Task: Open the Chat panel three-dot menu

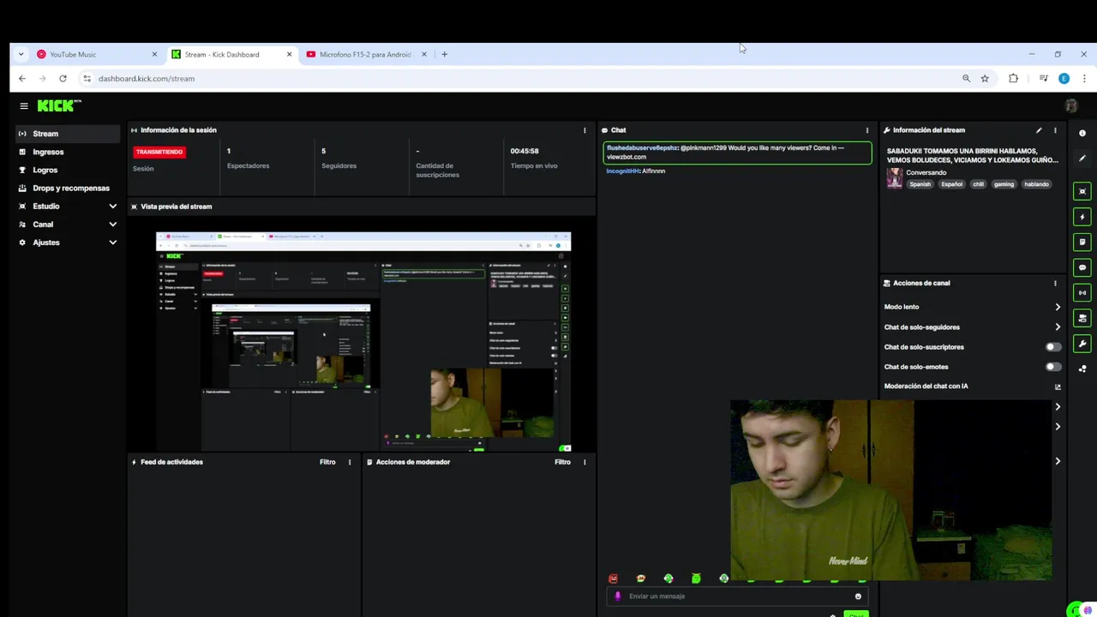Action: pyautogui.click(x=866, y=130)
